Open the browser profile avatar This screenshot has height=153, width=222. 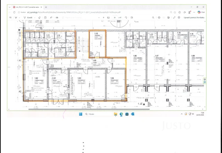click(x=189, y=13)
